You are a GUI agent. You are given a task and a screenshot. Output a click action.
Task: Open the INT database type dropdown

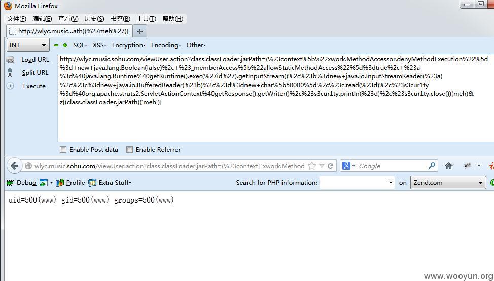coord(28,45)
